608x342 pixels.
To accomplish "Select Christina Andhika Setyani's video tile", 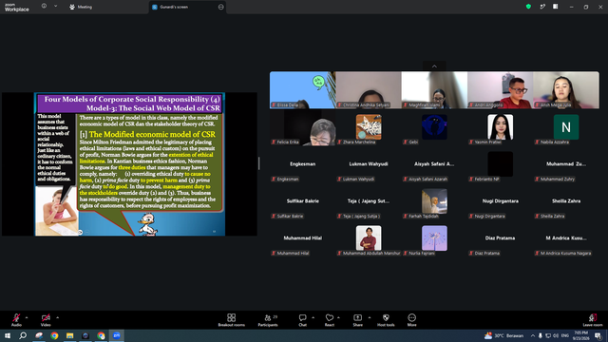I will 369,90.
